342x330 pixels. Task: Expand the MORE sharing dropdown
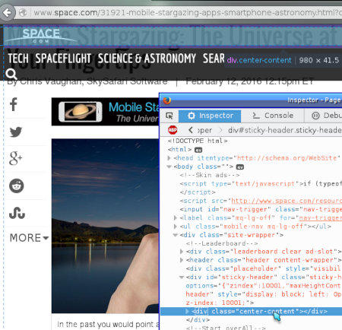tap(29, 238)
